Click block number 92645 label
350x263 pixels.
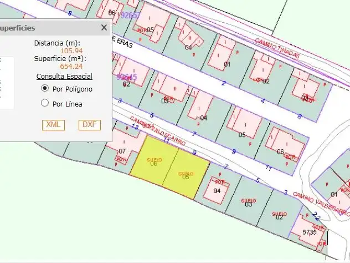127,77
